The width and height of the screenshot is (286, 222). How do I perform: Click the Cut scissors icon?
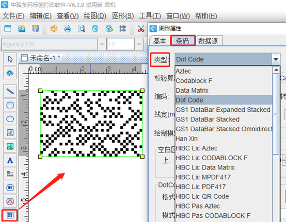(141, 28)
